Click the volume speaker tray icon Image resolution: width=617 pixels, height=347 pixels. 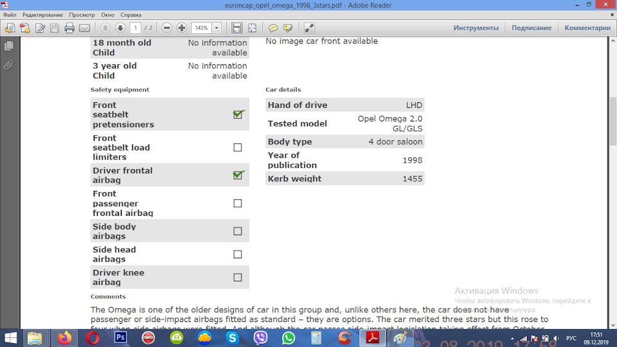(x=555, y=339)
